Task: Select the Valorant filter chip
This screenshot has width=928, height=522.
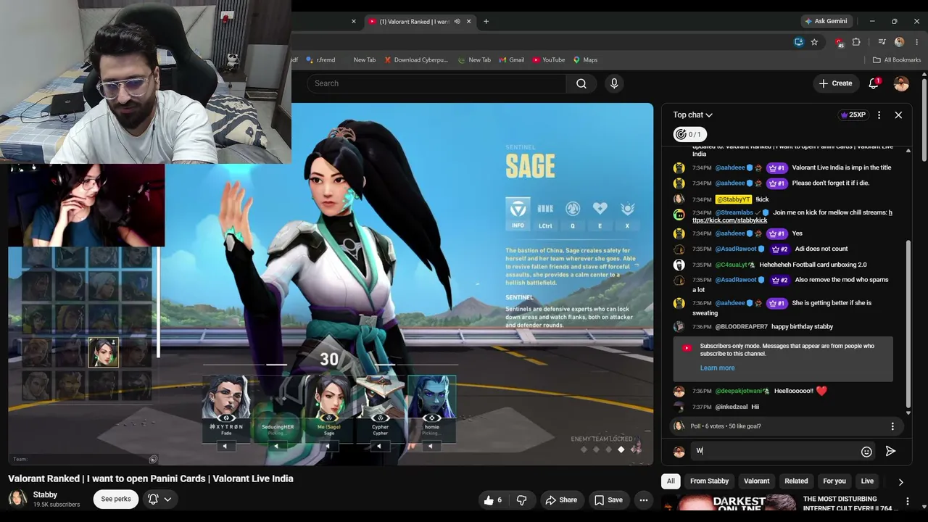Action: (756, 481)
